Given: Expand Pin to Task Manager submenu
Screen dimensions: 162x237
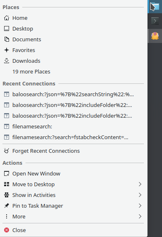Looking at the screenshot, I should (x=73, y=206).
